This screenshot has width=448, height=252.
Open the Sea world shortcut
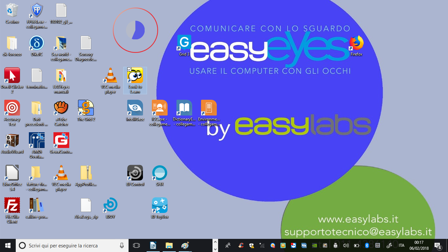[61, 48]
